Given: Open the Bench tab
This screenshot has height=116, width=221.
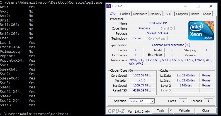Looking at the screenshot, I should point(195,14).
